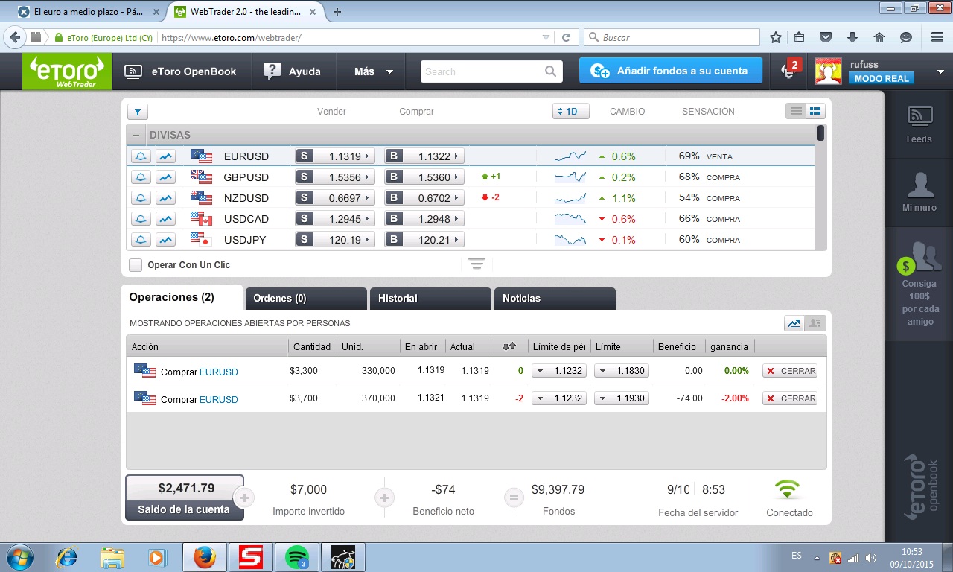Click the browser reload icon
Viewport: 953px width, 572px height.
coord(566,37)
